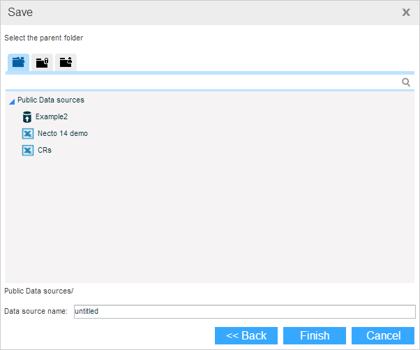Go to previous step with << Back

click(246, 335)
